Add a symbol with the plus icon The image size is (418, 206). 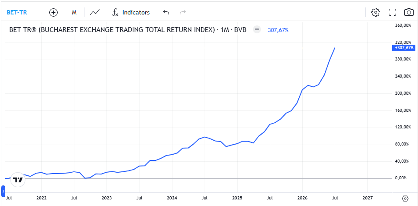54,12
